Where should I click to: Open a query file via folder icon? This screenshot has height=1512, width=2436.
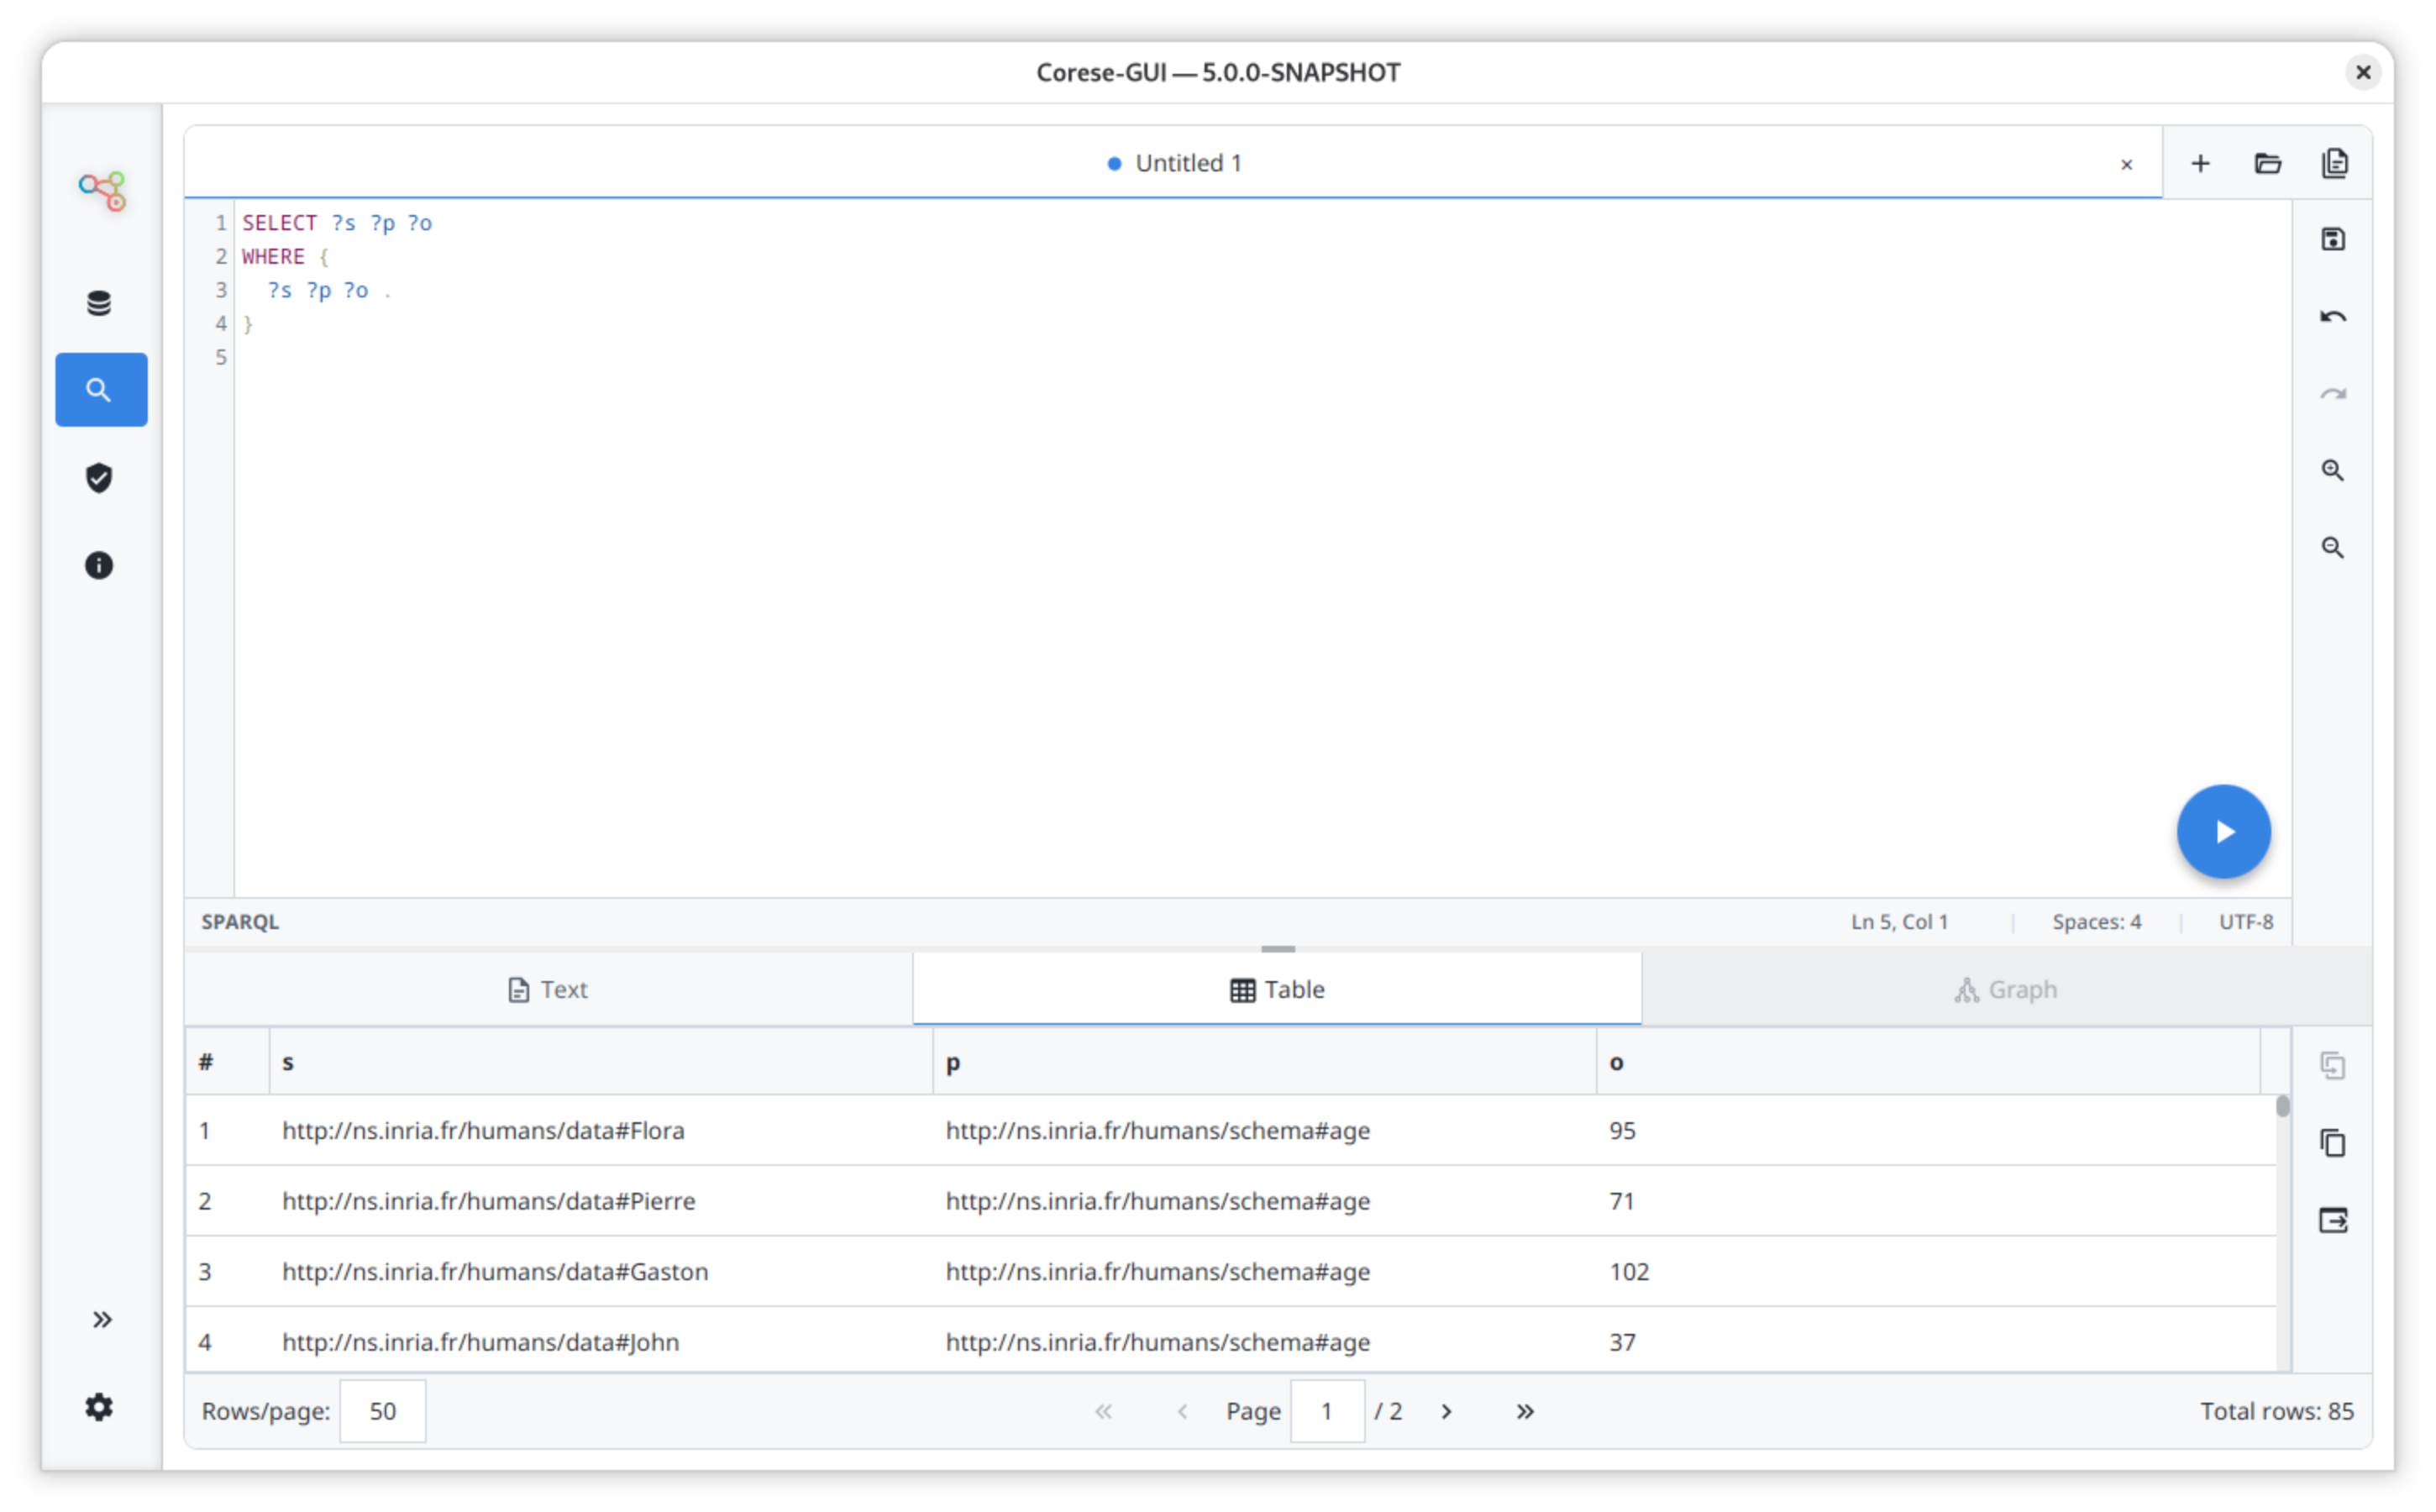(2267, 163)
